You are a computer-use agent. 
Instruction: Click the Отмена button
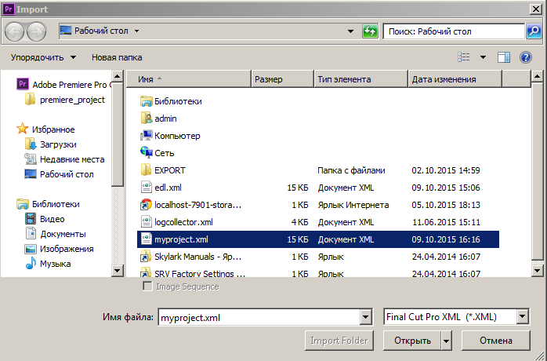[496, 341]
